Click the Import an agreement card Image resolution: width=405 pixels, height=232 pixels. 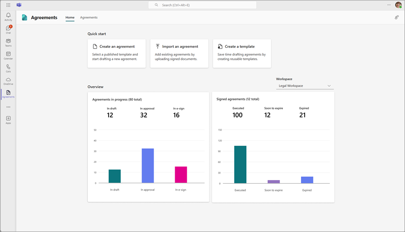[x=179, y=53]
